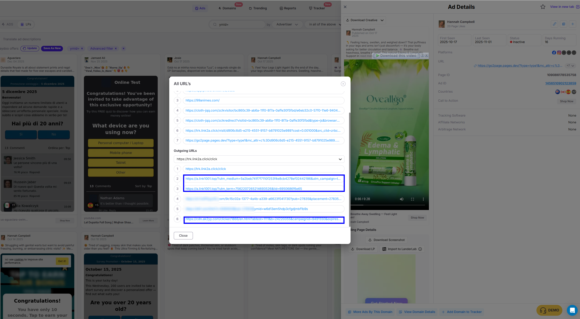Seek in the video progress bar
The width and height of the screenshot is (580, 319).
pos(388,205)
